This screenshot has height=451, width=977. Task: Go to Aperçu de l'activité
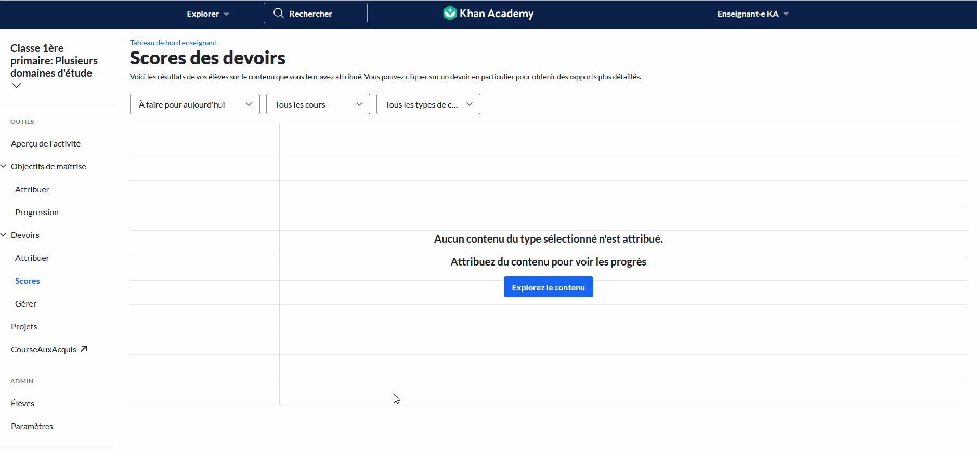click(46, 143)
